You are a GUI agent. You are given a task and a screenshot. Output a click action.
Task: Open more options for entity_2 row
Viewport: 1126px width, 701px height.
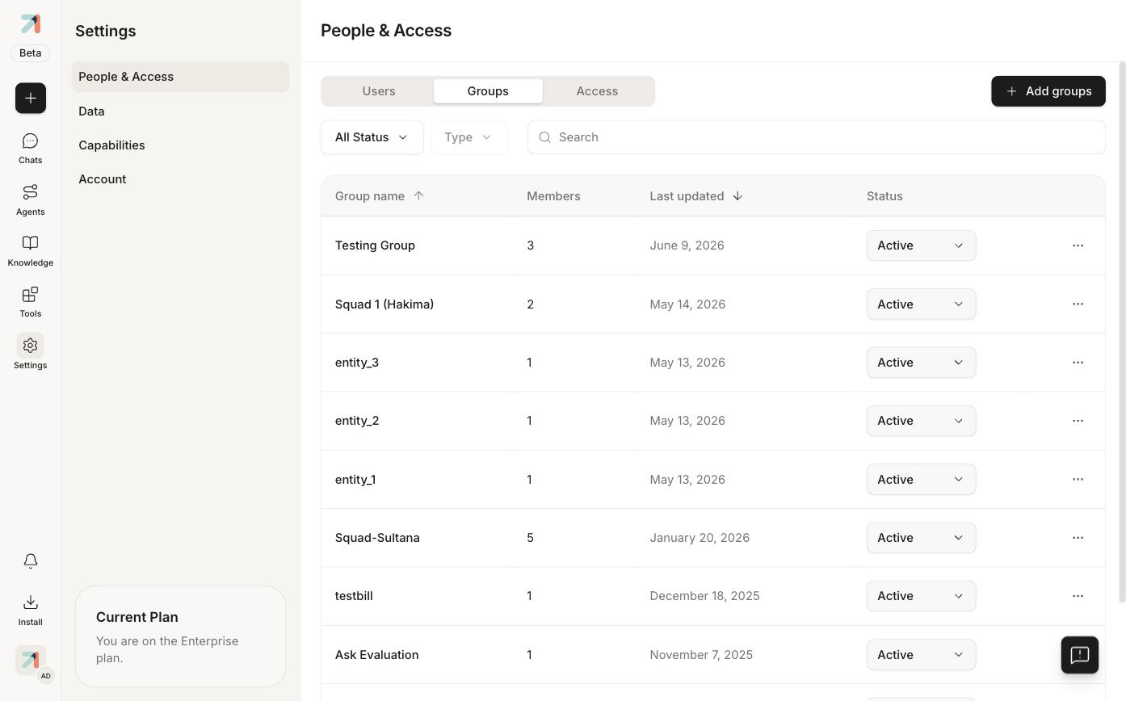click(x=1078, y=421)
